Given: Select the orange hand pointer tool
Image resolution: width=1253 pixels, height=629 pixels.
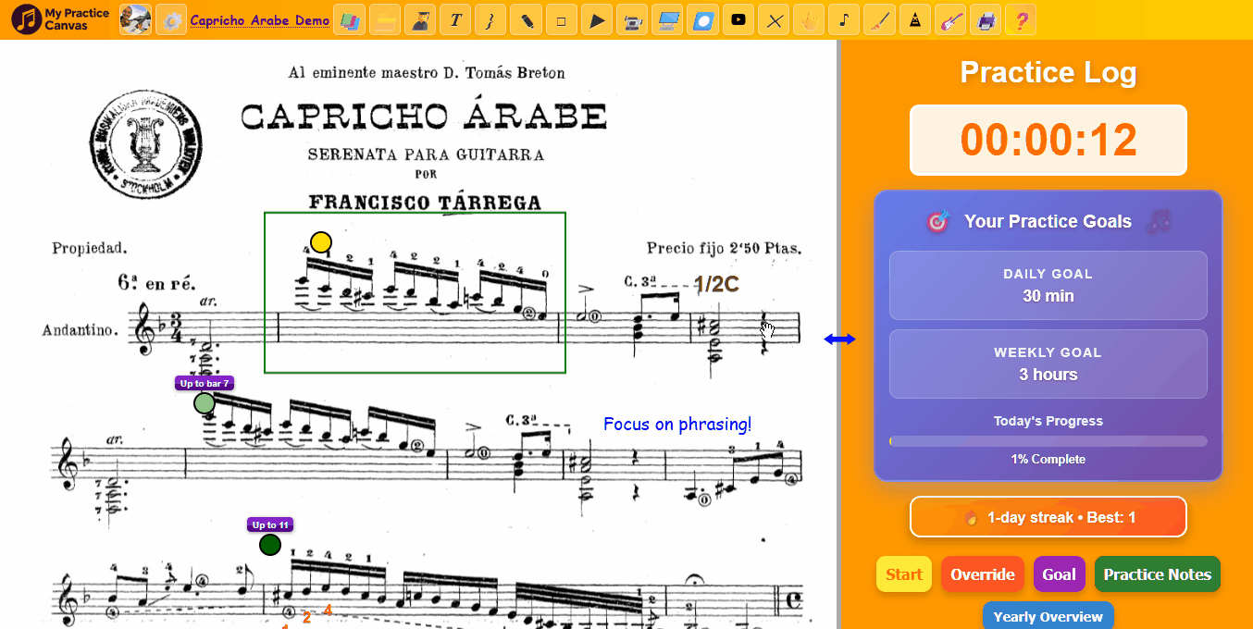Looking at the screenshot, I should (x=809, y=19).
